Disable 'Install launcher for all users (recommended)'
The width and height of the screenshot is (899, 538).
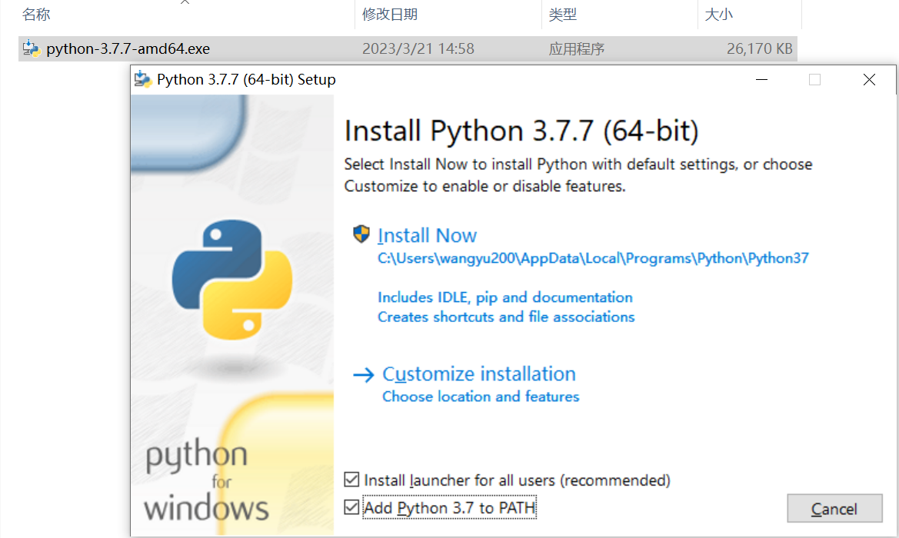[x=351, y=480]
